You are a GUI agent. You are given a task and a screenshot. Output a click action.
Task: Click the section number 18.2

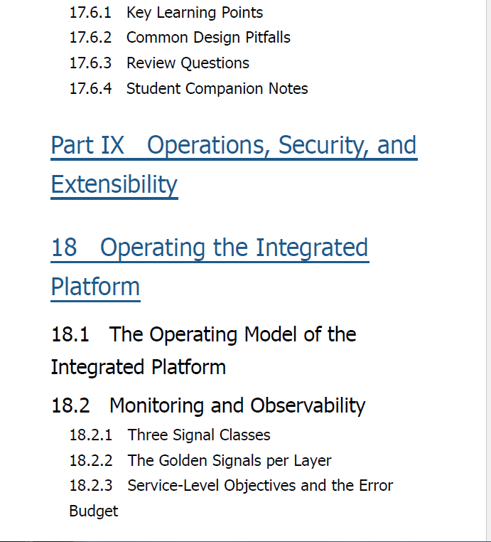pos(70,405)
